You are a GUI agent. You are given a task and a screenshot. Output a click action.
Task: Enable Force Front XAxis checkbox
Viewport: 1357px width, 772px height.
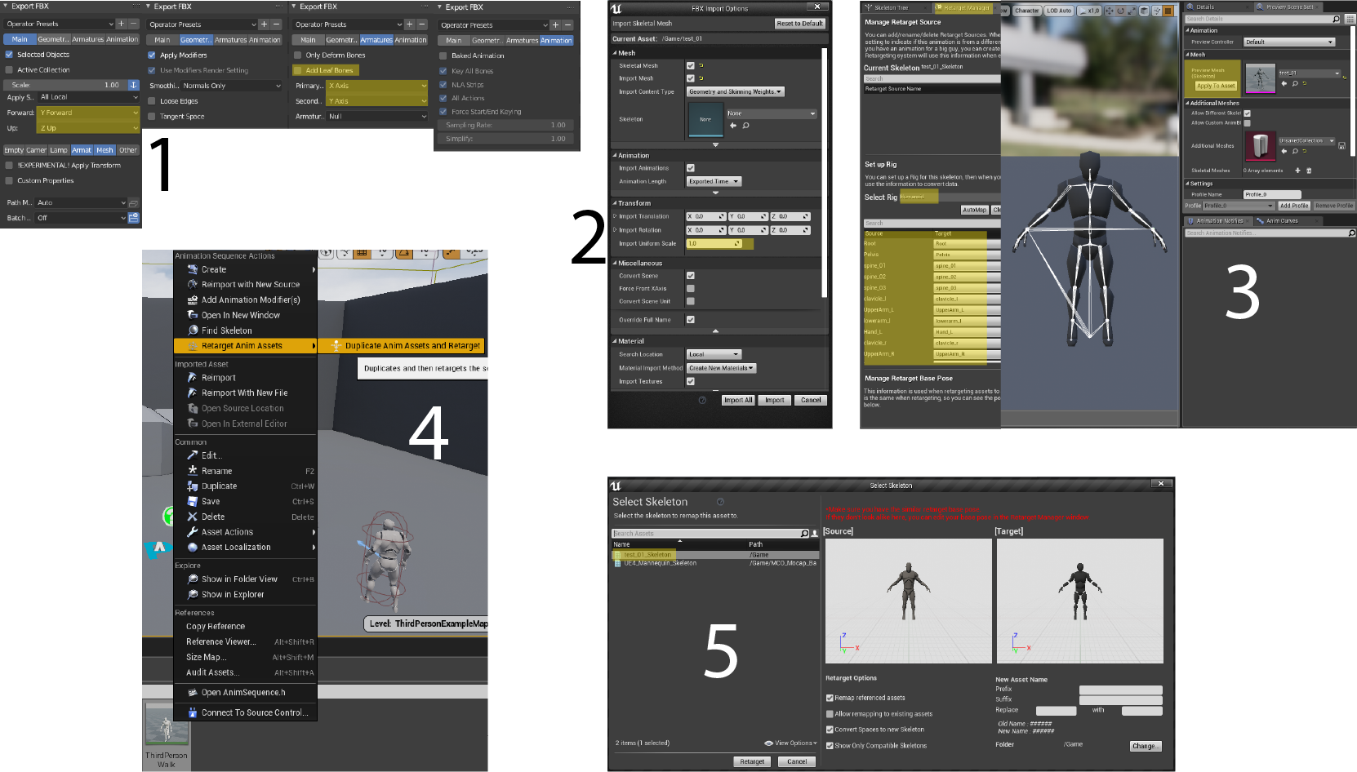[691, 289]
